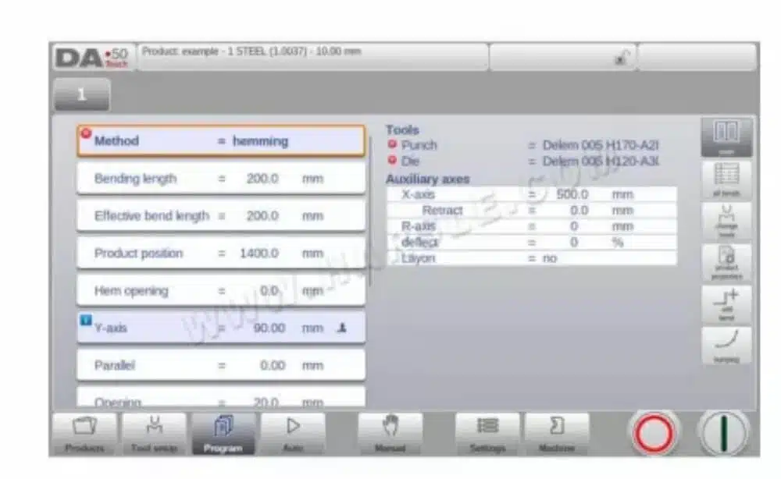Tap the teach icon in the Y-axis row
The image size is (781, 479).
point(342,328)
